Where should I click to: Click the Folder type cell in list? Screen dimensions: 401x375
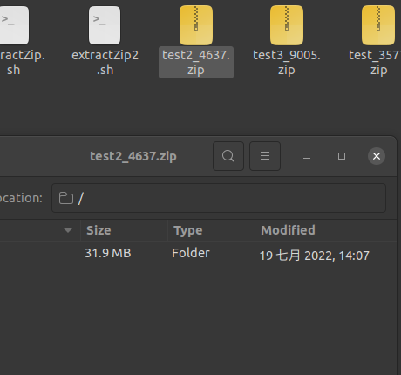point(191,253)
